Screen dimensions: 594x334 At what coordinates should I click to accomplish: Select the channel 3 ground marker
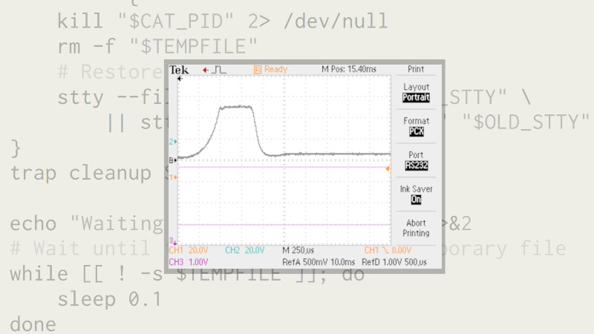[173, 240]
